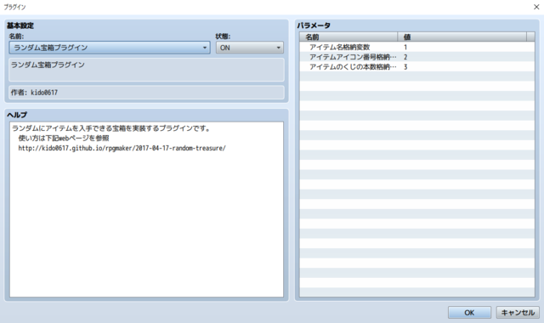Click the 作者: kido0617 field
The height and width of the screenshot is (323, 544).
pos(146,93)
